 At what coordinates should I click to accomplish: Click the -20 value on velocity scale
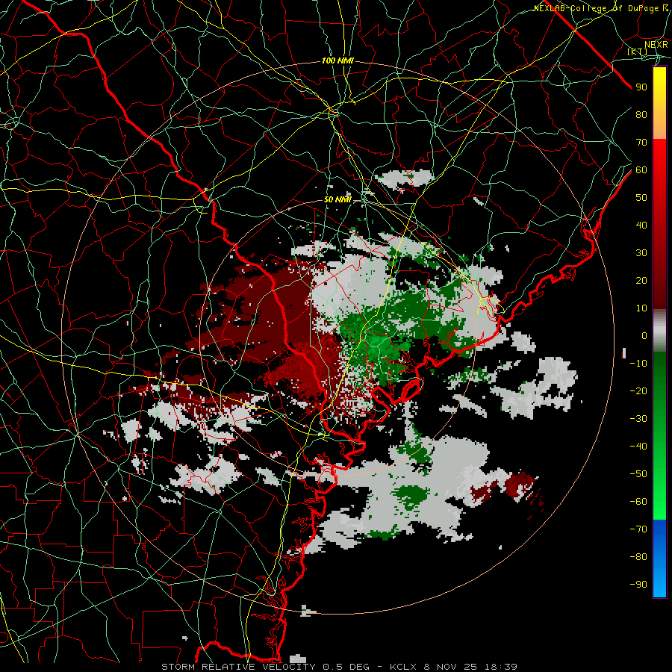(638, 391)
